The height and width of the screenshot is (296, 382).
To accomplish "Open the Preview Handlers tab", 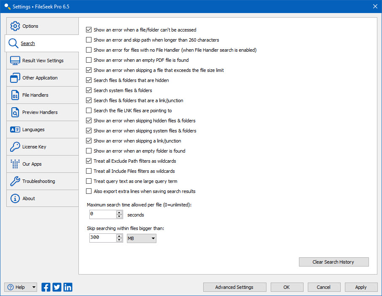I will [43, 112].
